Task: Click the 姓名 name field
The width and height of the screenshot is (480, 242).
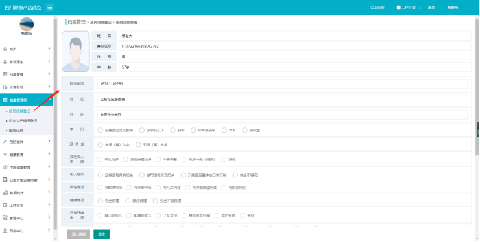Action: 294,36
